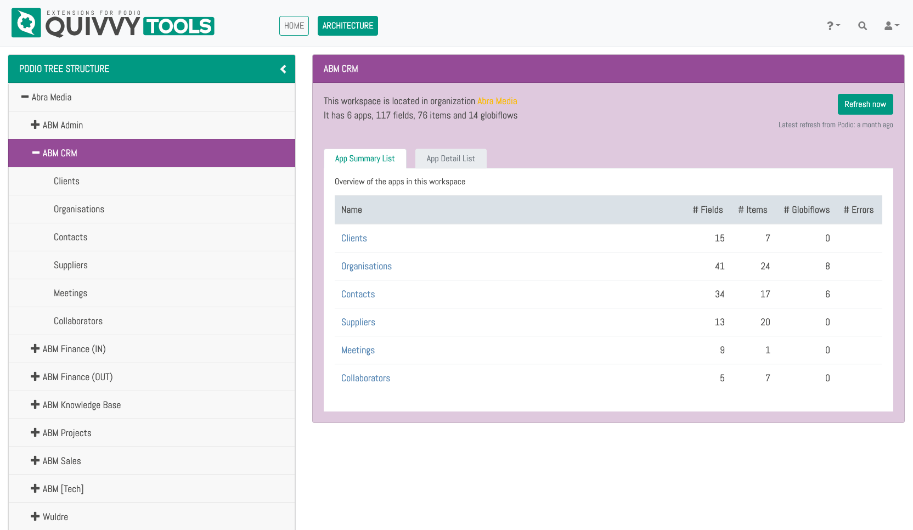Collapse the Abra Media organization node
The width and height of the screenshot is (913, 530).
25,97
